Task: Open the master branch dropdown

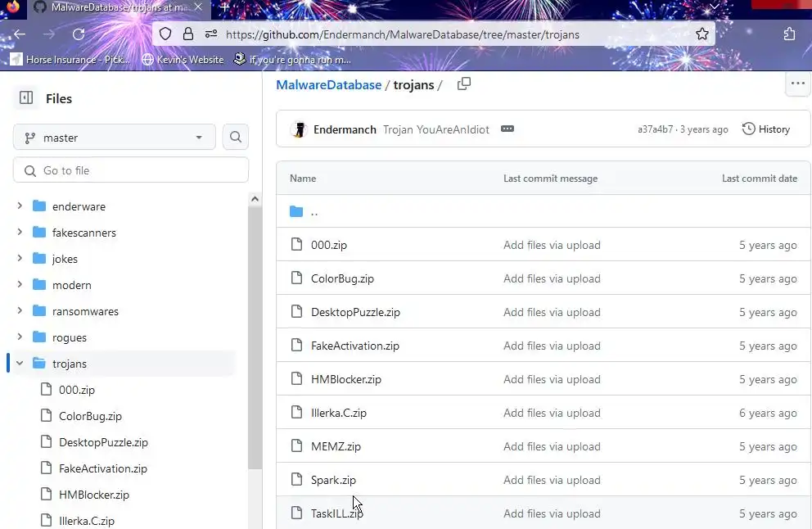Action: click(115, 138)
